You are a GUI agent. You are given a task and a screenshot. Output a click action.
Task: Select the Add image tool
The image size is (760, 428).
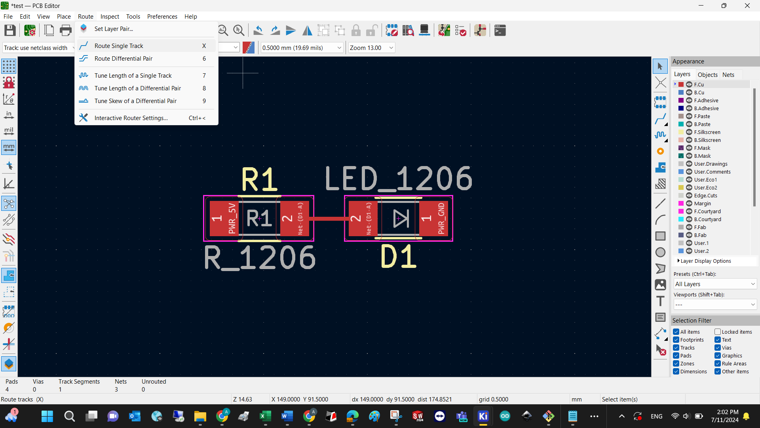(660, 285)
